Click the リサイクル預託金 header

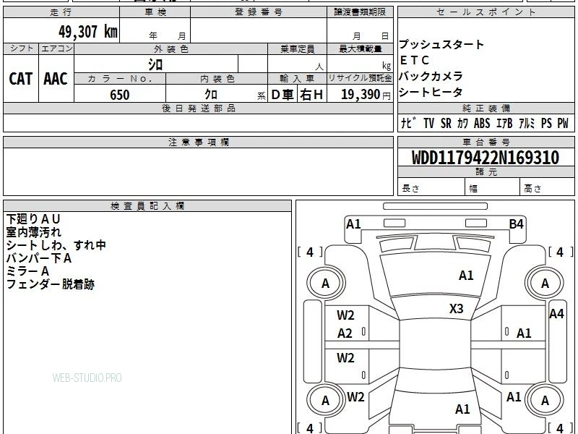[x=360, y=78]
